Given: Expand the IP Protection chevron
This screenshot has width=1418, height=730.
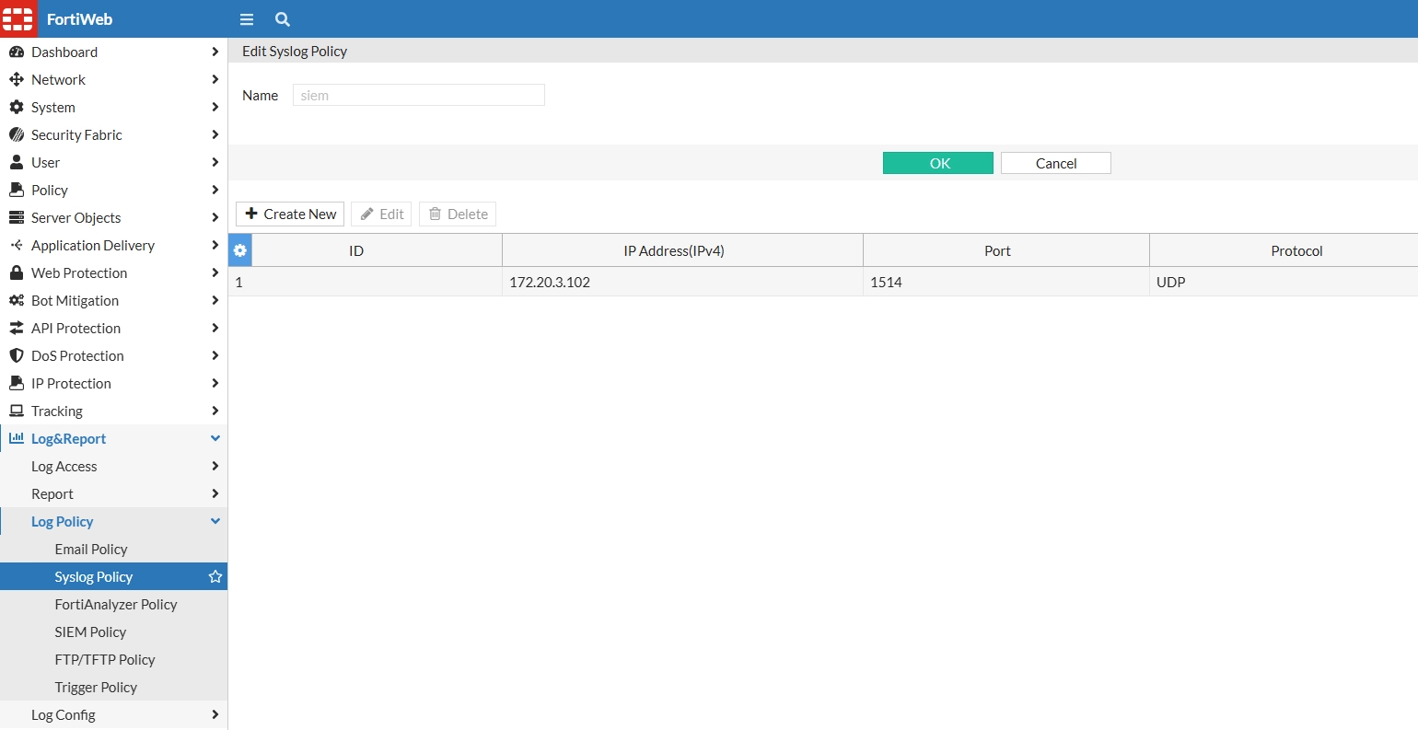Looking at the screenshot, I should pyautogui.click(x=215, y=384).
